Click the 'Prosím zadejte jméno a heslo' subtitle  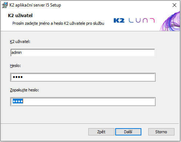pyautogui.click(x=58, y=23)
